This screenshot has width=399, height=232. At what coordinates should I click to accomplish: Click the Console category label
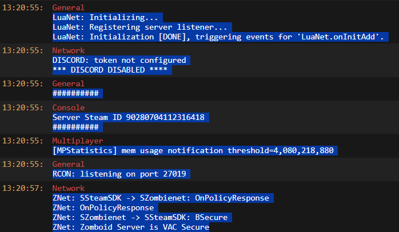(68, 107)
